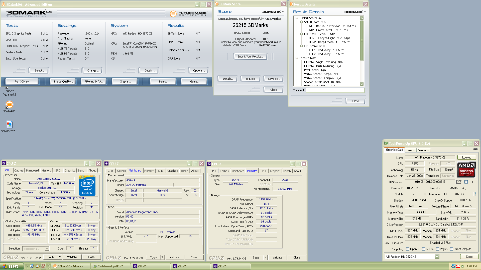Click the 3DMark Score window title icon
This screenshot has width=481, height=270.
217,4
